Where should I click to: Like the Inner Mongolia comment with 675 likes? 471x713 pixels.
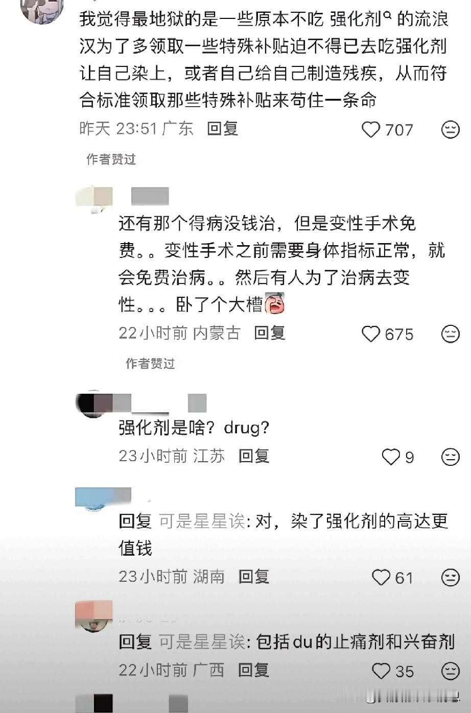click(371, 334)
